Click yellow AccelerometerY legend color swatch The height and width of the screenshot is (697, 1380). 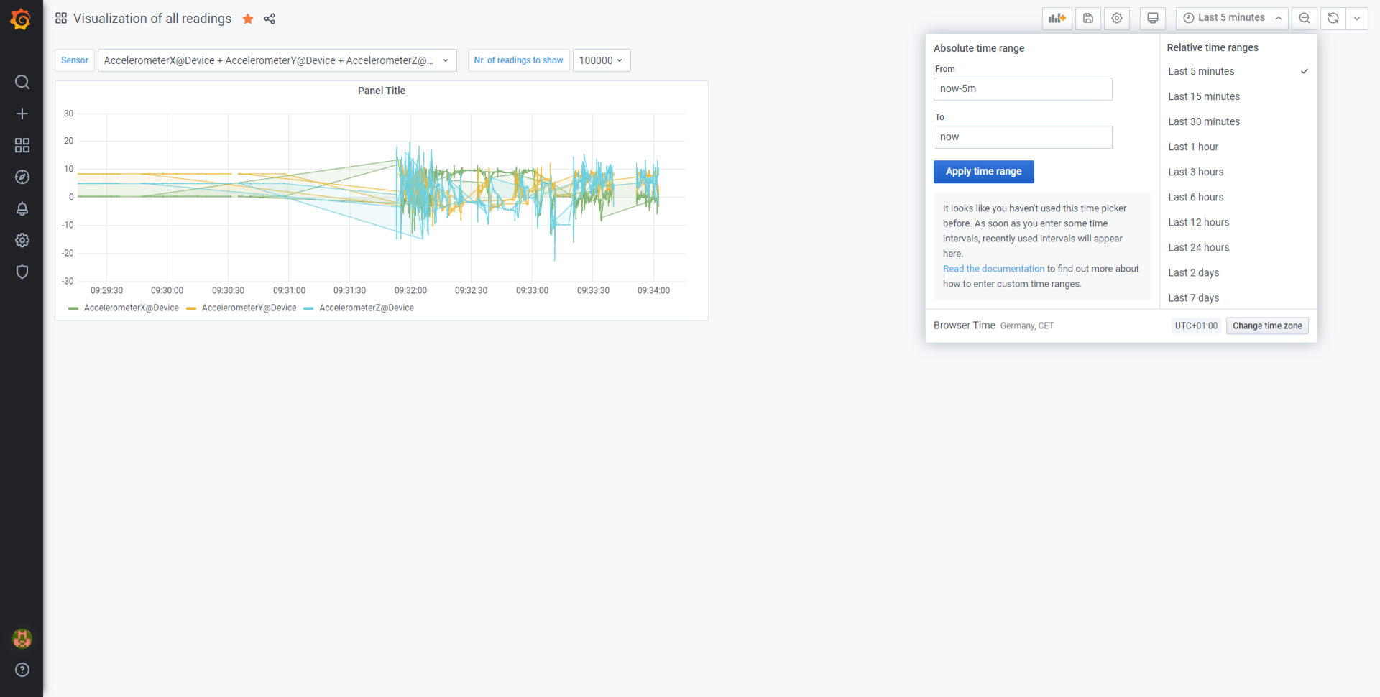[x=191, y=308]
